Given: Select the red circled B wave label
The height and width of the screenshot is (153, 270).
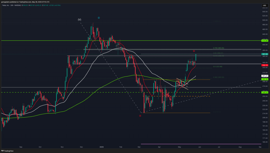Looking at the screenshot, I should [194, 51].
